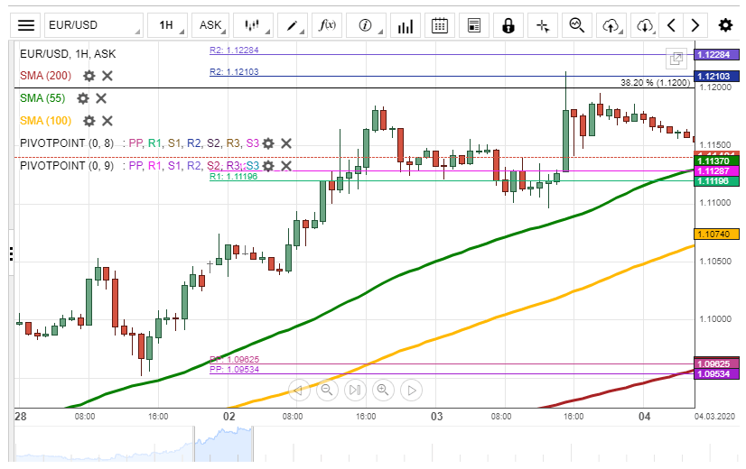Open the EUR/USD instrument selector
Image resolution: width=746 pixels, height=469 pixels.
tap(93, 25)
